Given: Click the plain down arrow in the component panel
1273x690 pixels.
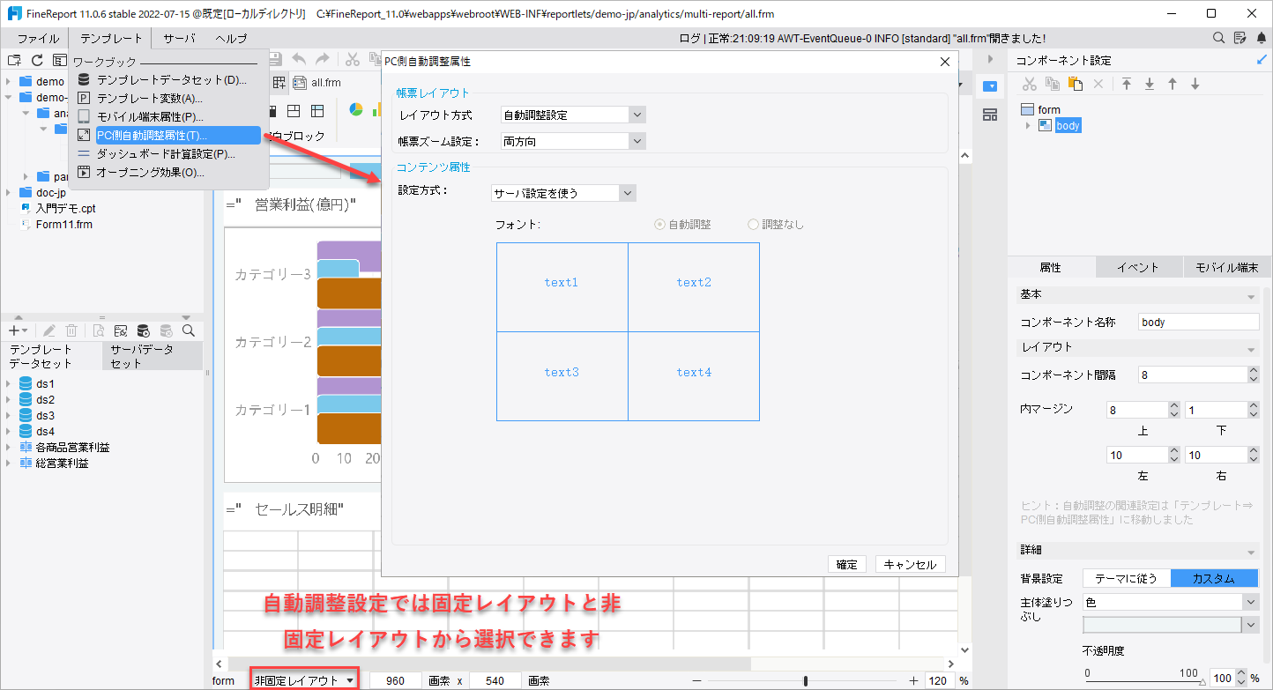Looking at the screenshot, I should 1195,84.
